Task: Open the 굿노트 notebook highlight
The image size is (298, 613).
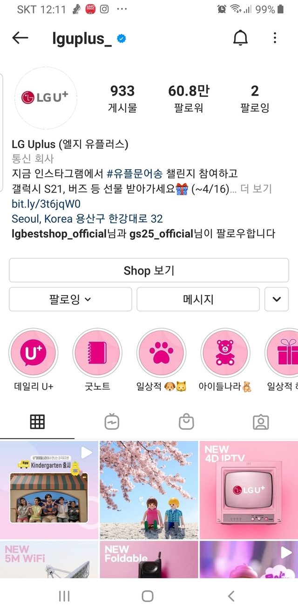Action: click(x=97, y=353)
